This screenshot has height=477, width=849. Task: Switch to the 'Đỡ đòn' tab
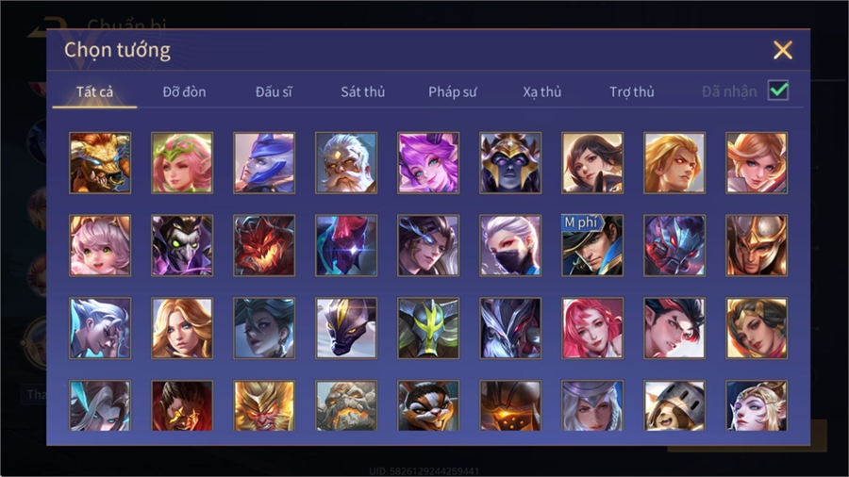(x=184, y=92)
